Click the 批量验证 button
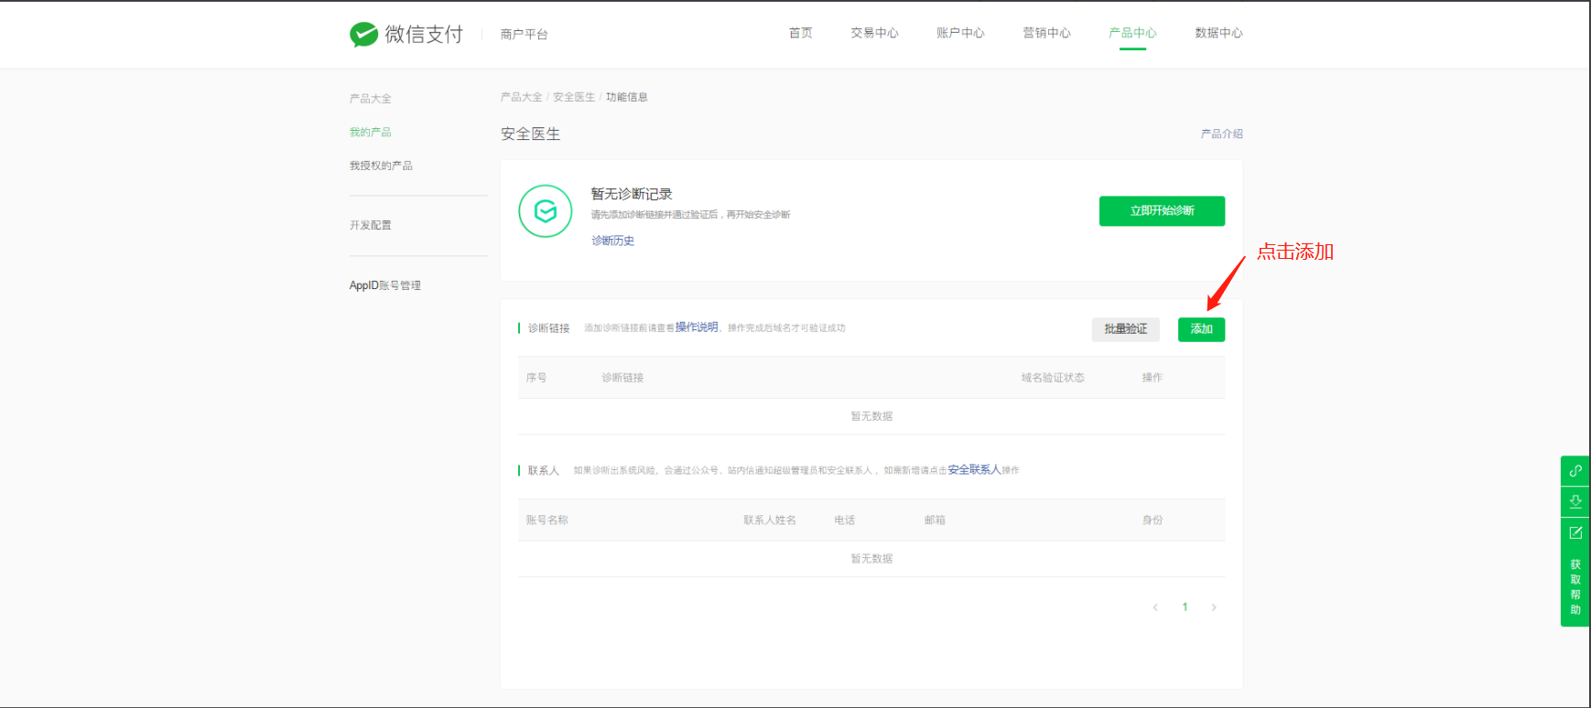This screenshot has width=1591, height=708. [x=1125, y=329]
